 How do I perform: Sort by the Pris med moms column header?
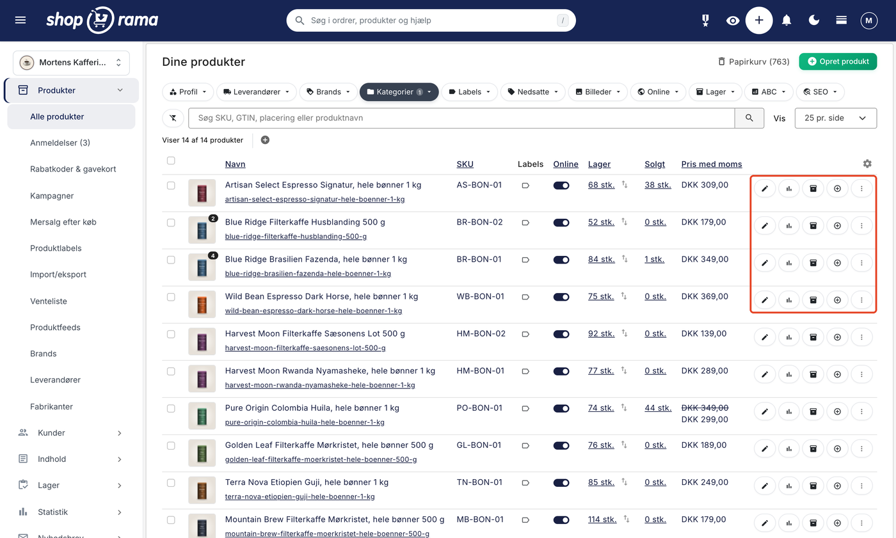pyautogui.click(x=712, y=164)
